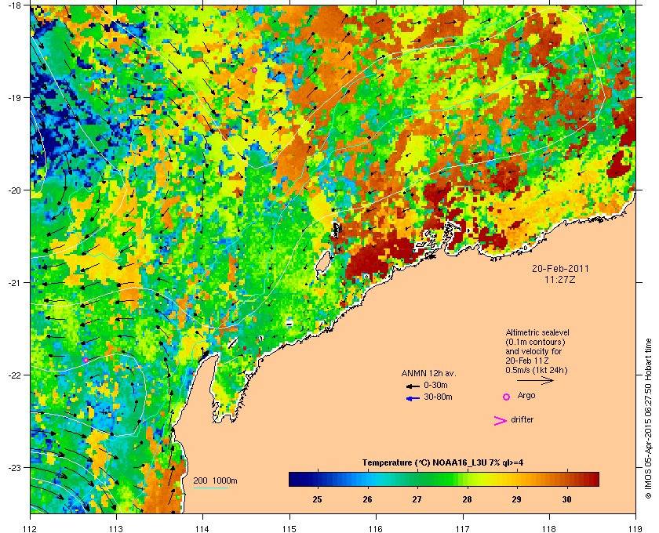Click the longitude axis label "118"

(549, 528)
